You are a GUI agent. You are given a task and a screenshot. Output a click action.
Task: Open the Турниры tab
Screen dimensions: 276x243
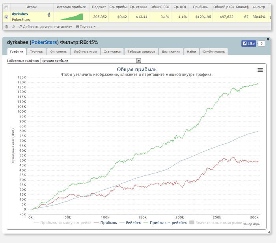(37, 51)
